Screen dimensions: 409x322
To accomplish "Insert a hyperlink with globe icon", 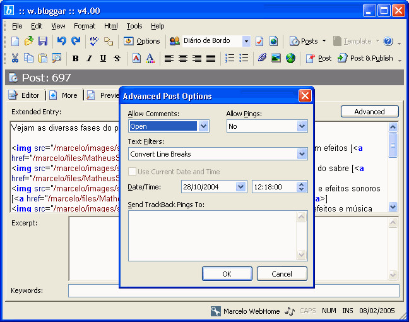I will tap(290, 58).
